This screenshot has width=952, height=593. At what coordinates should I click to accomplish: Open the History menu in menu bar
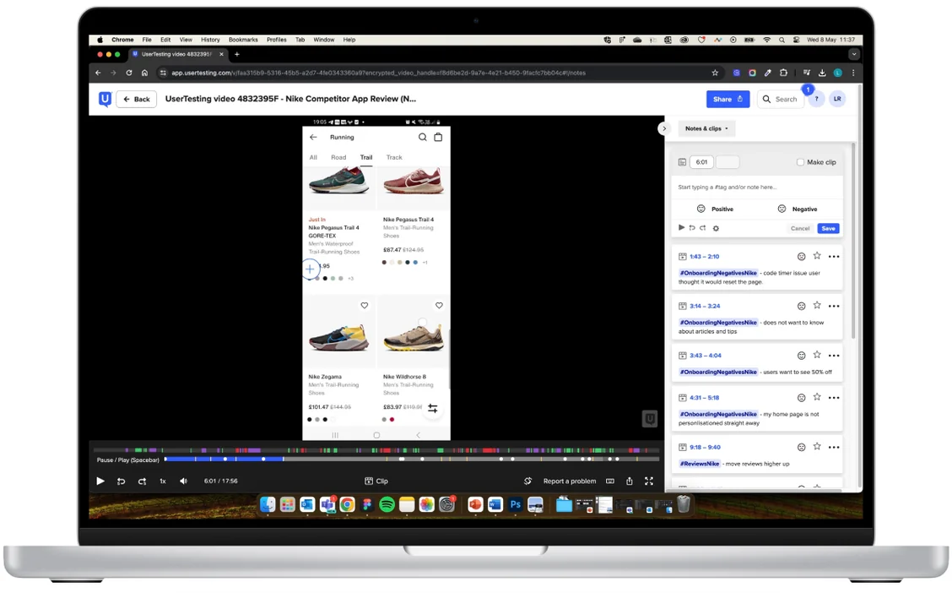point(210,40)
